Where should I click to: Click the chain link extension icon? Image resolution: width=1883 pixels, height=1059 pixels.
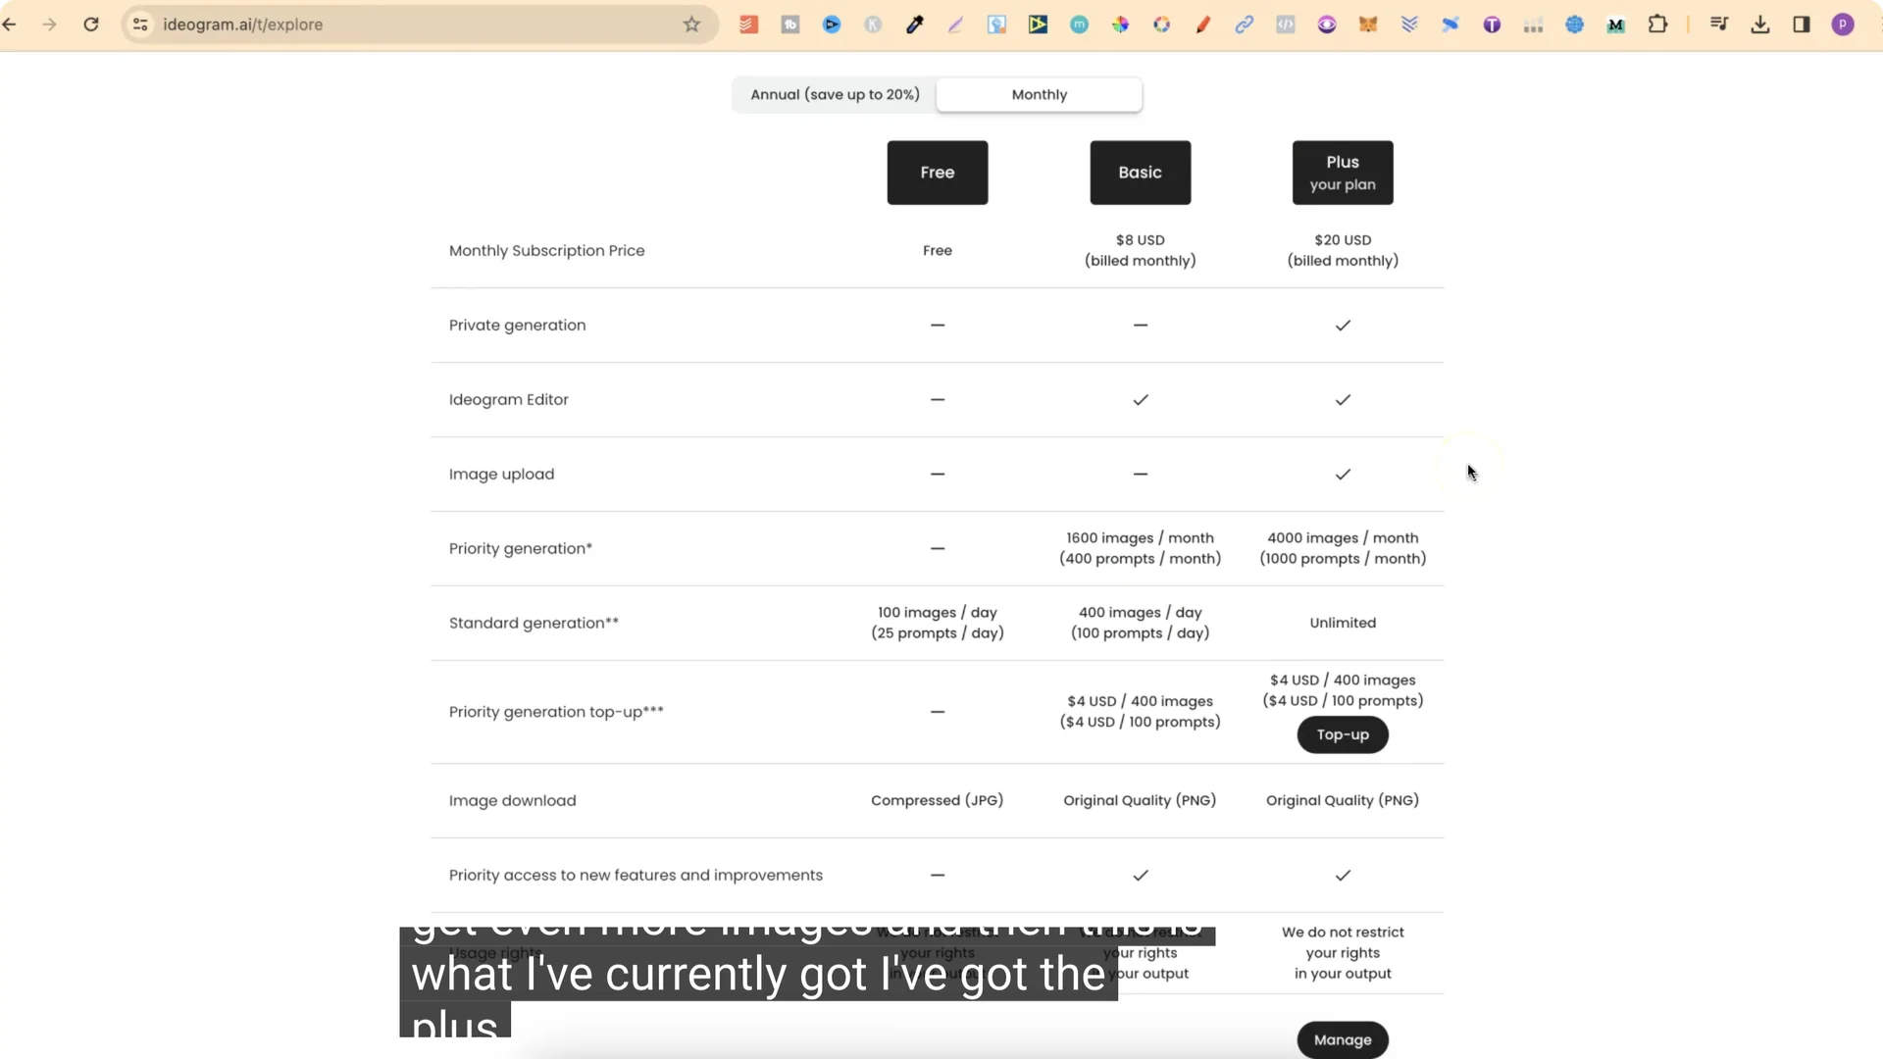point(1244,25)
